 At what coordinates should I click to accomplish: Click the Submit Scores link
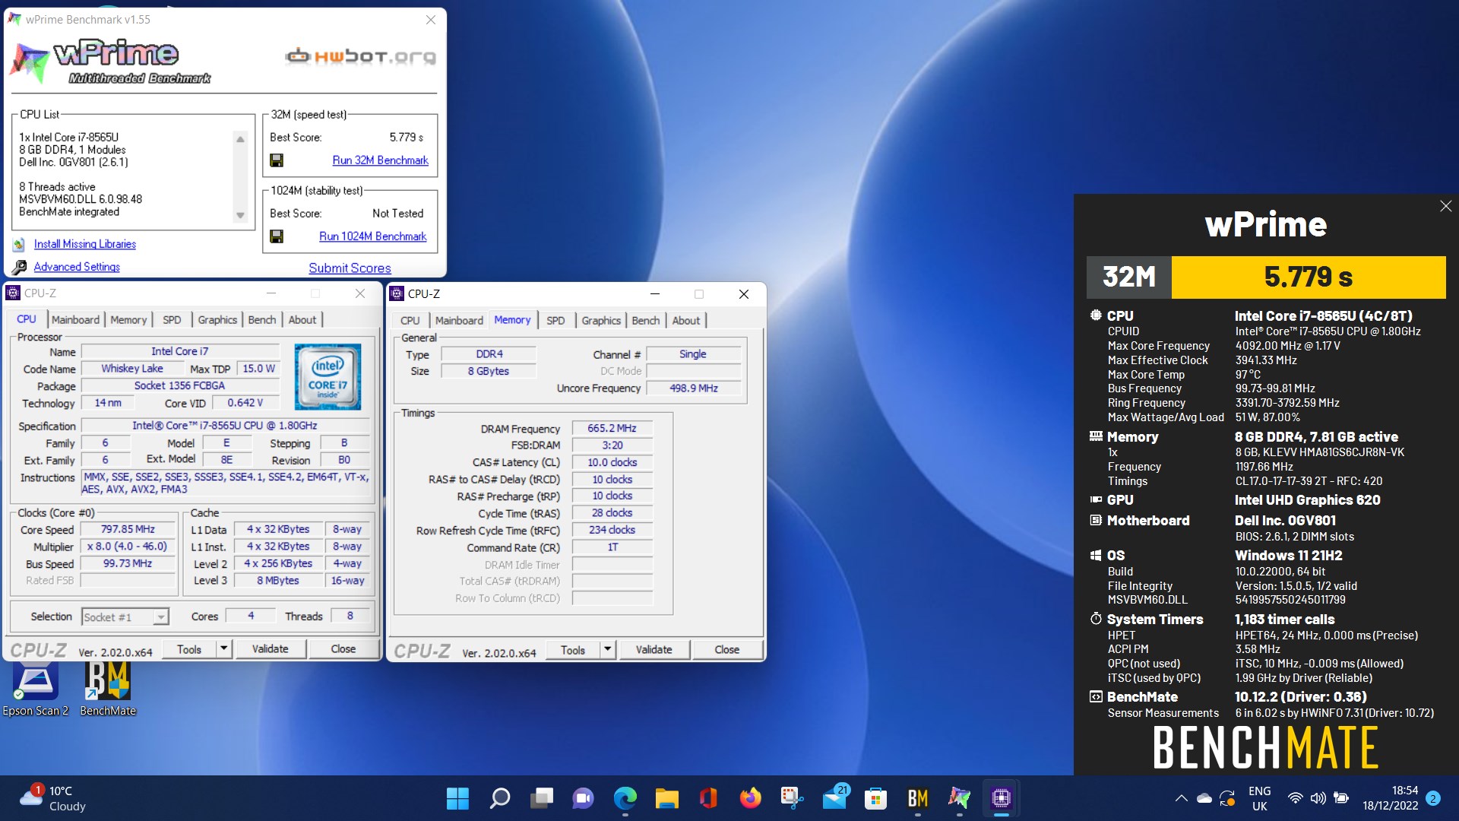click(350, 268)
